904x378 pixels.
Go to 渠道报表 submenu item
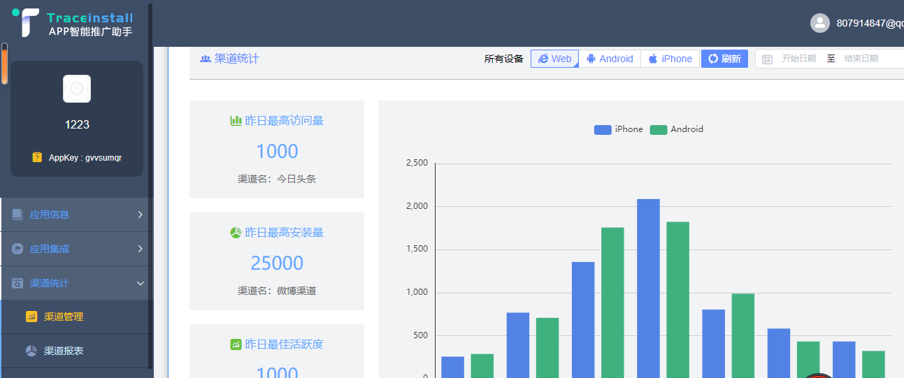[x=77, y=351]
